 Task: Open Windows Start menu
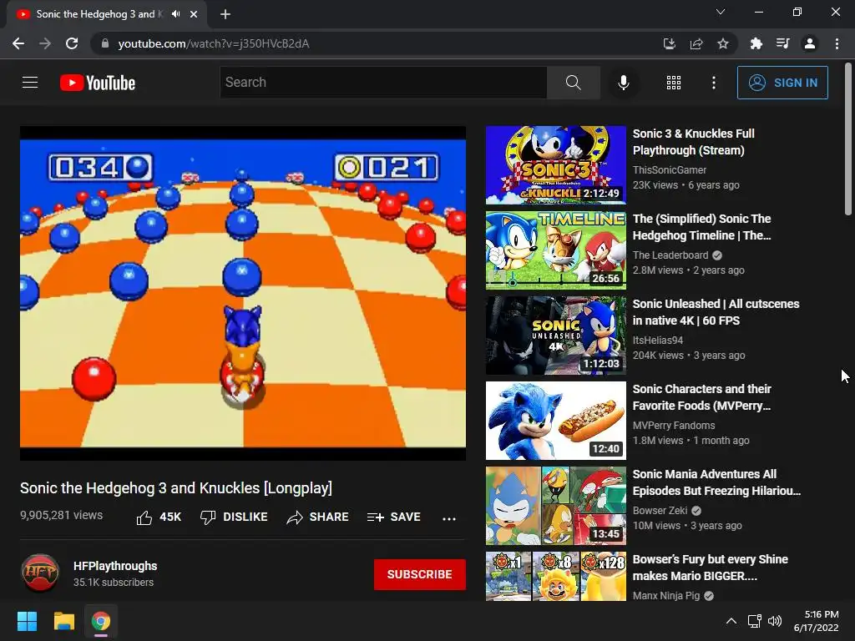coord(27,621)
